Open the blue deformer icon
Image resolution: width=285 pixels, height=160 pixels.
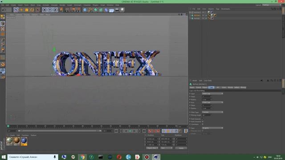pyautogui.click(x=106, y=10)
